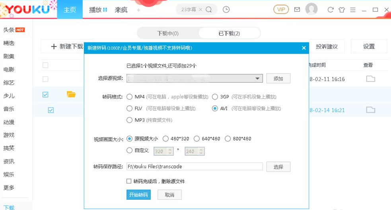Select MP4 transcode format
The height and width of the screenshot is (210, 391).
[129, 97]
